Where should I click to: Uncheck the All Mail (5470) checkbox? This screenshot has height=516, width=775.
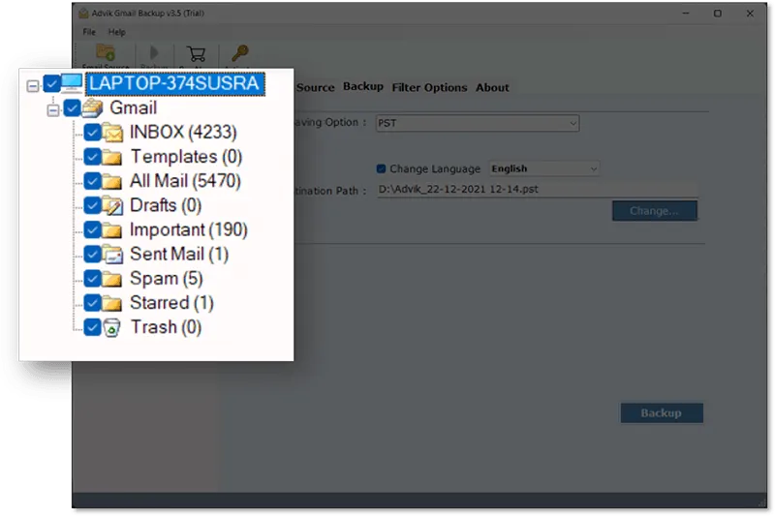point(92,181)
